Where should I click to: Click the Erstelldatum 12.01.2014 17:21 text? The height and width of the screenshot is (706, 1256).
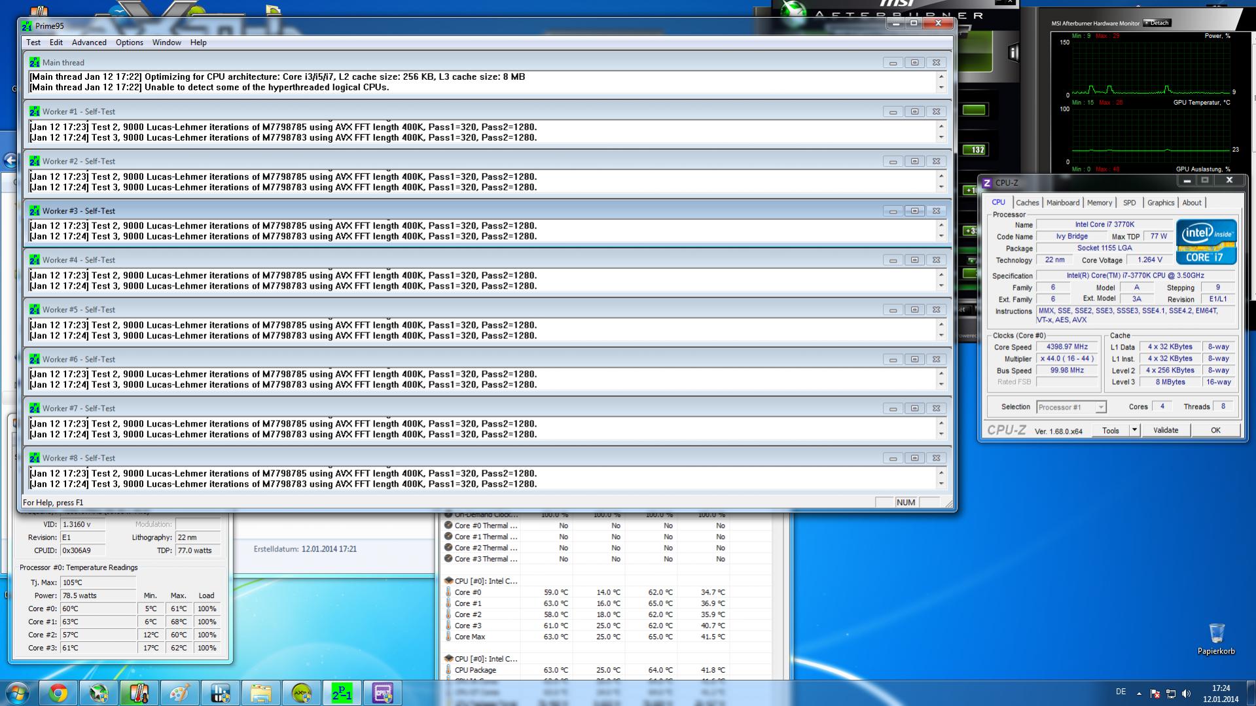305,549
